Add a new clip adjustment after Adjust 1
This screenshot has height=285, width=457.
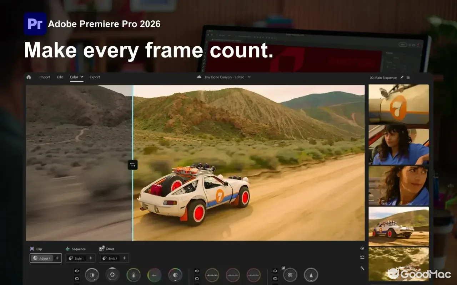click(x=57, y=258)
